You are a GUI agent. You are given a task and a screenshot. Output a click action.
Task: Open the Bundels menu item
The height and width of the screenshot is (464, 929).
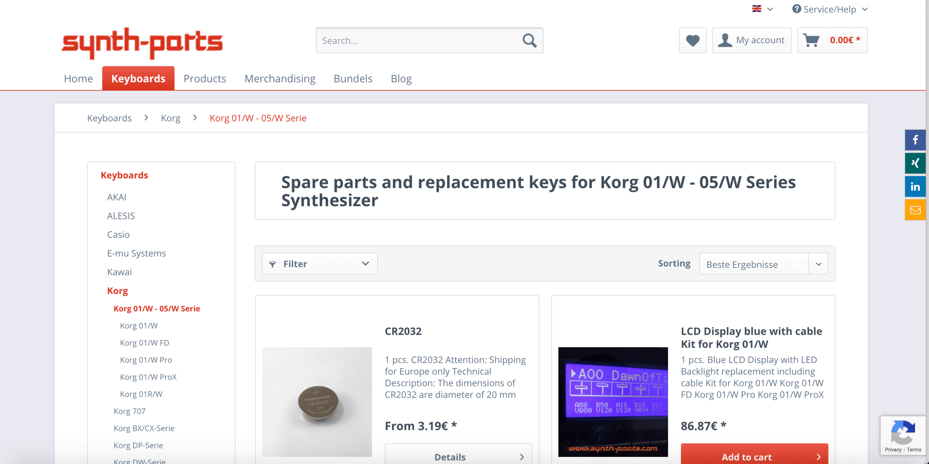[353, 78]
